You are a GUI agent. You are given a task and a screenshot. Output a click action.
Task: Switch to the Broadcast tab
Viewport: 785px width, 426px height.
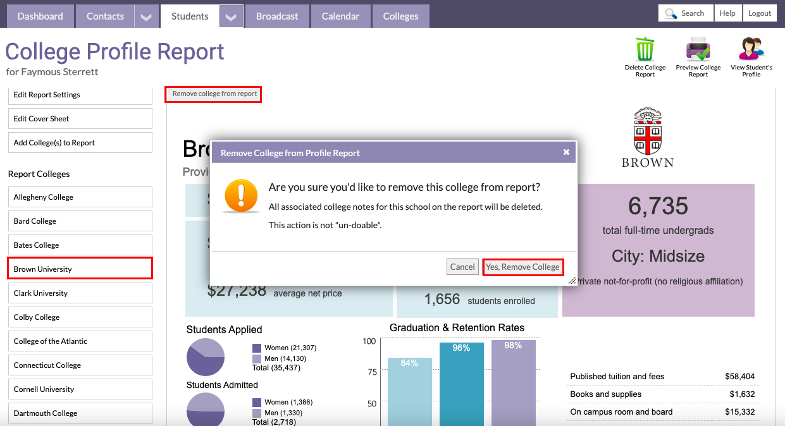(277, 16)
